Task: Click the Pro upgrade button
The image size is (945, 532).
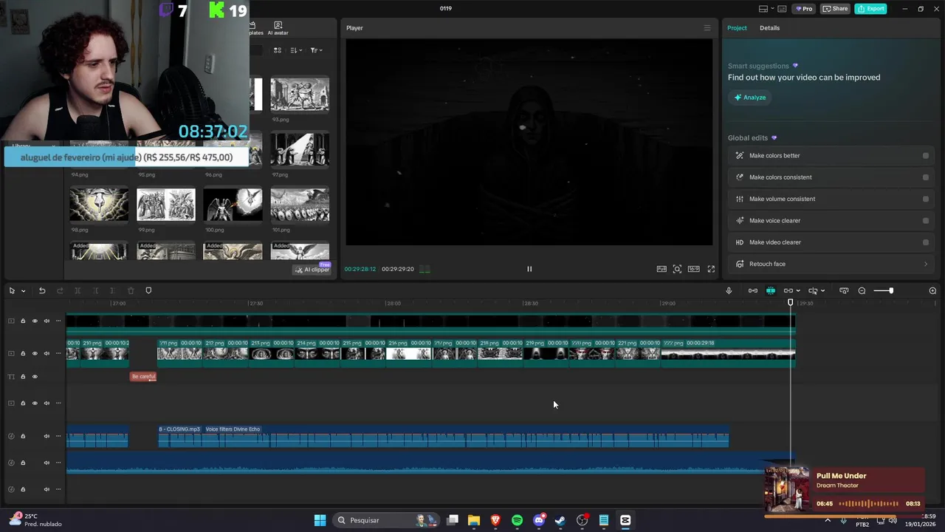Action: click(x=803, y=9)
